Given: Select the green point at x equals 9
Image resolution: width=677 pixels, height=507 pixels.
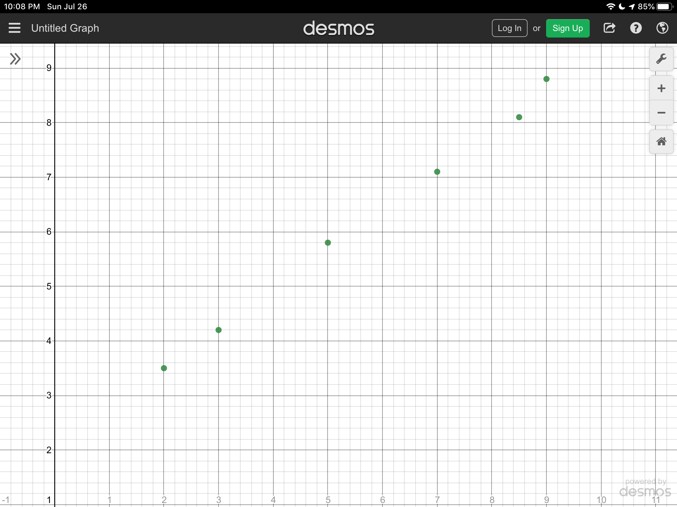Looking at the screenshot, I should pyautogui.click(x=546, y=79).
